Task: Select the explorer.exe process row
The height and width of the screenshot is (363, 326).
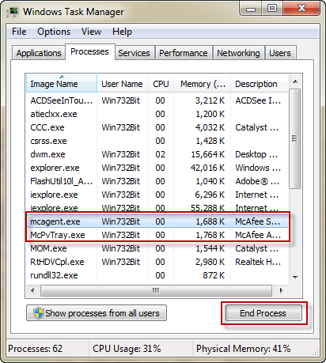Action: point(157,168)
